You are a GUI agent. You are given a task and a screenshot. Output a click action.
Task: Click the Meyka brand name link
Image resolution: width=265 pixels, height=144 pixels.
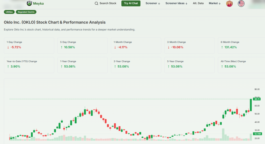[38, 4]
